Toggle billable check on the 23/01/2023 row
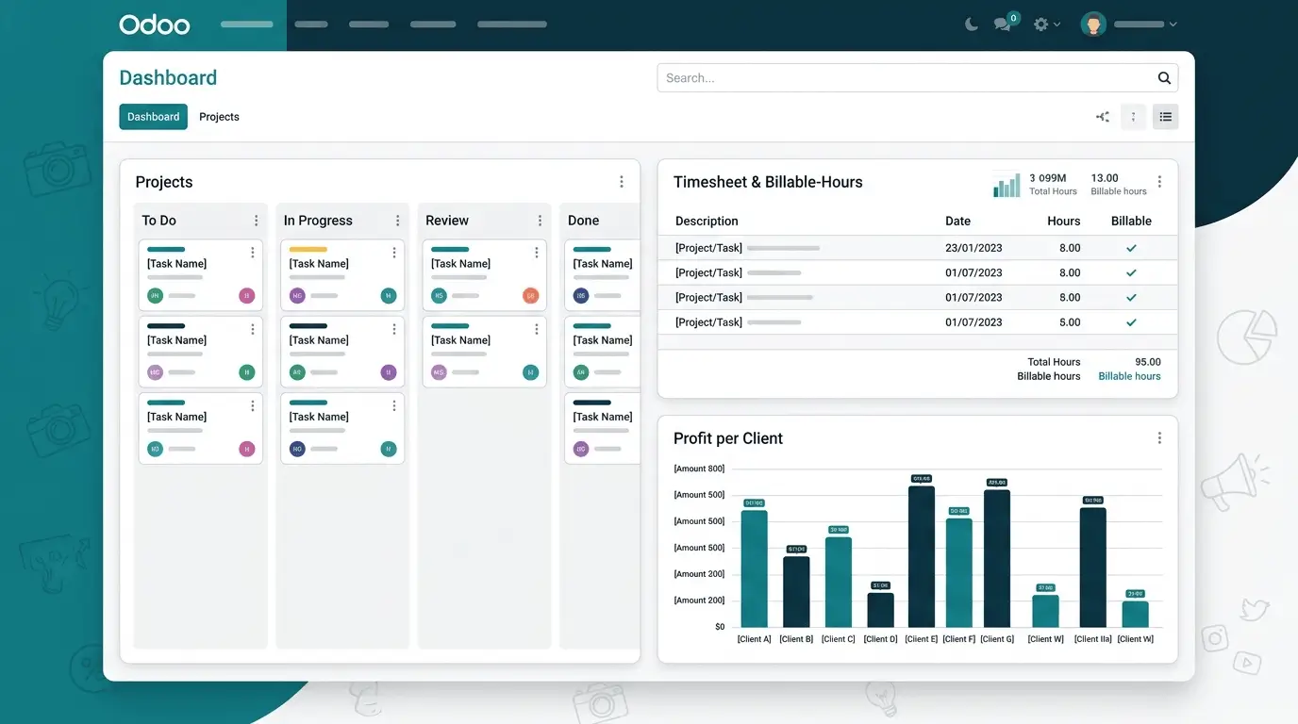This screenshot has width=1298, height=724. 1131,248
